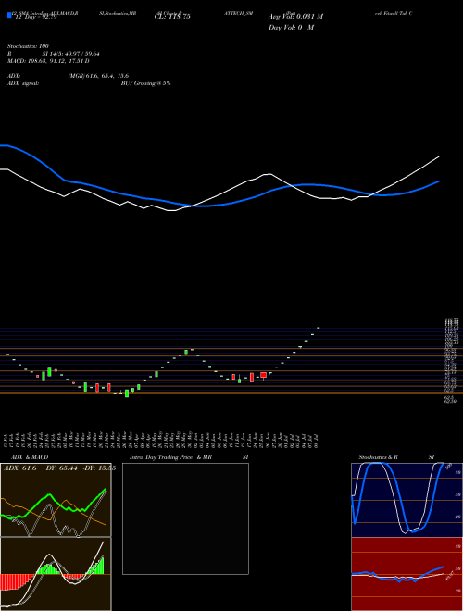Click the '+DY: 65.44' value in the ADX panel
463x611 pixels.
tap(60, 468)
